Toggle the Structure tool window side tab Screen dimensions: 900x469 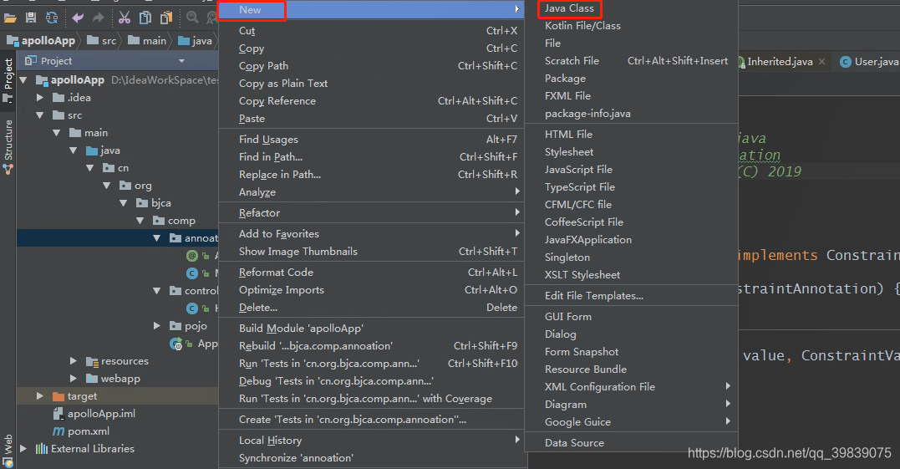(8, 146)
